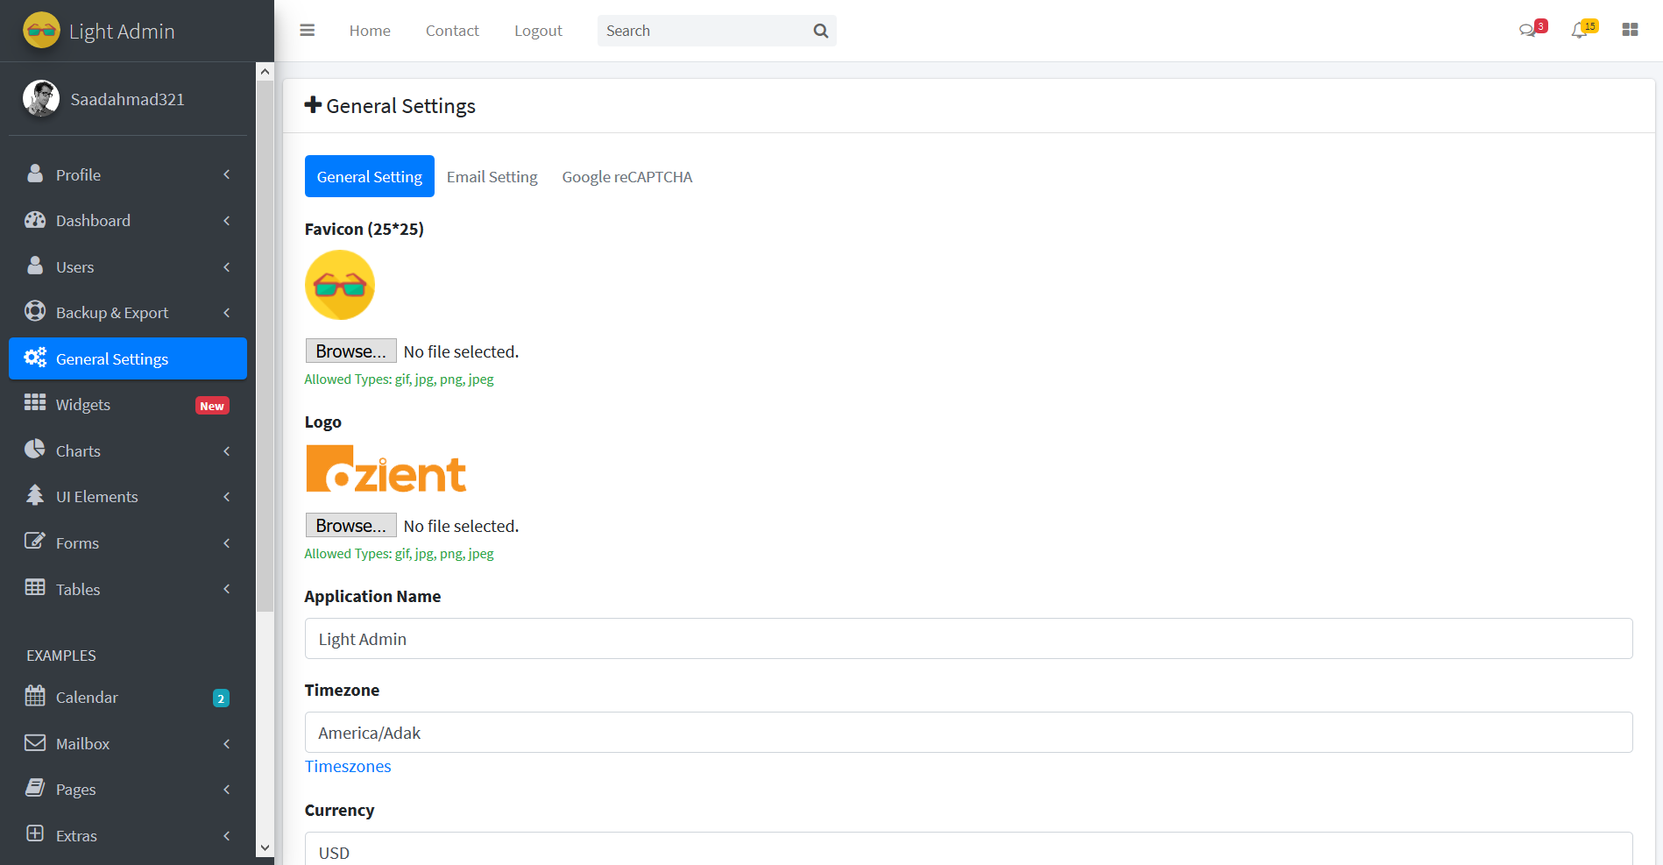Viewport: 1663px width, 865px height.
Task: Expand the Pages menu chevron
Action: click(227, 790)
